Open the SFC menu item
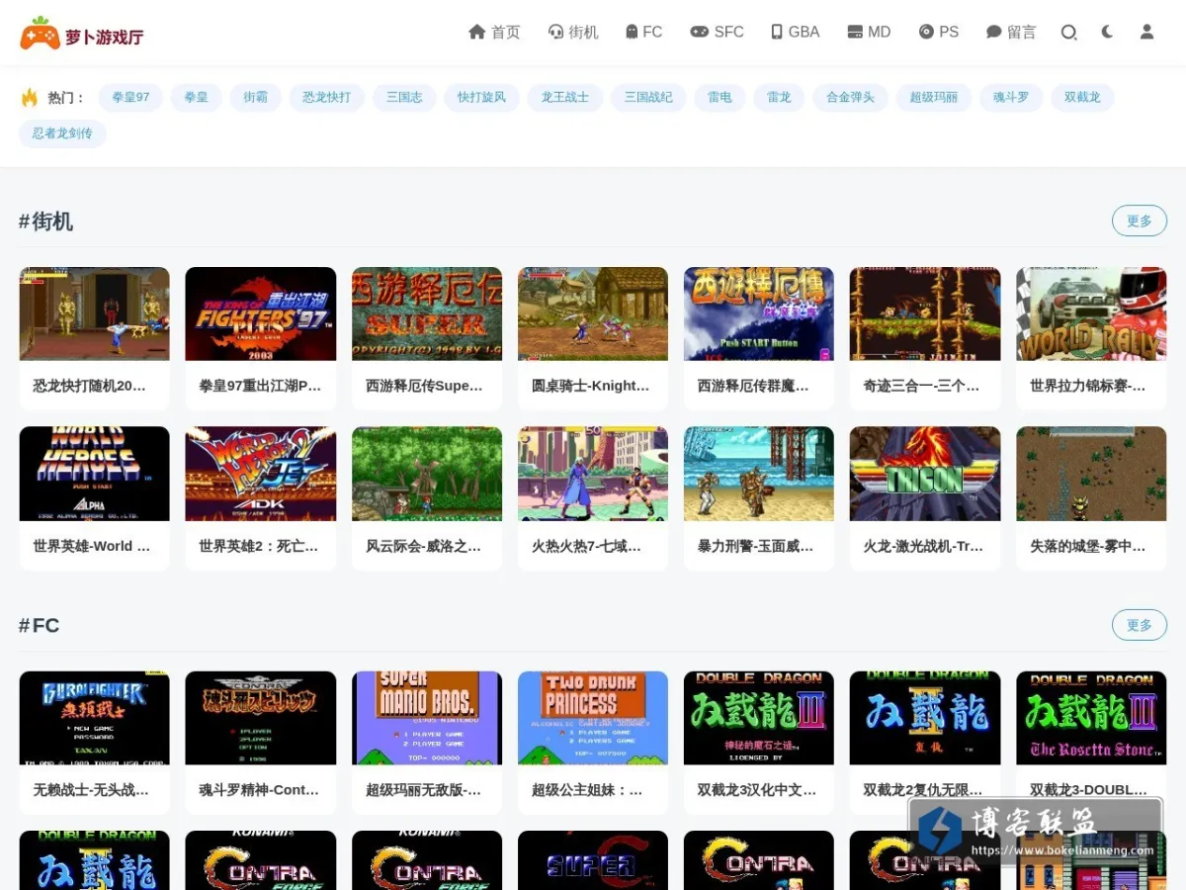The width and height of the screenshot is (1186, 890). pyautogui.click(x=717, y=32)
